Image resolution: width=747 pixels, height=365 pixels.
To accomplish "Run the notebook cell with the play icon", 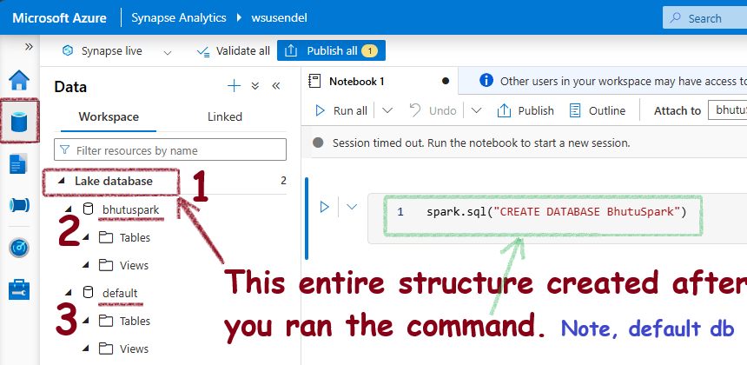I will [x=325, y=207].
